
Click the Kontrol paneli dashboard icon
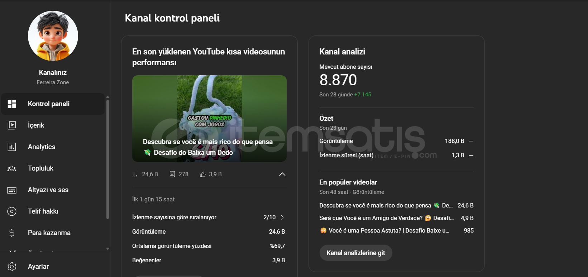coord(12,104)
